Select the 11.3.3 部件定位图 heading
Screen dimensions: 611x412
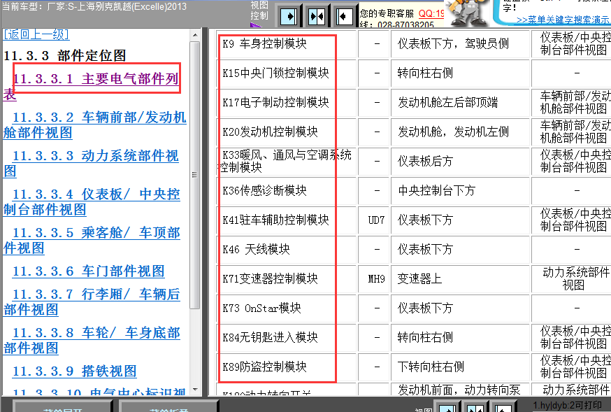[x=65, y=56]
